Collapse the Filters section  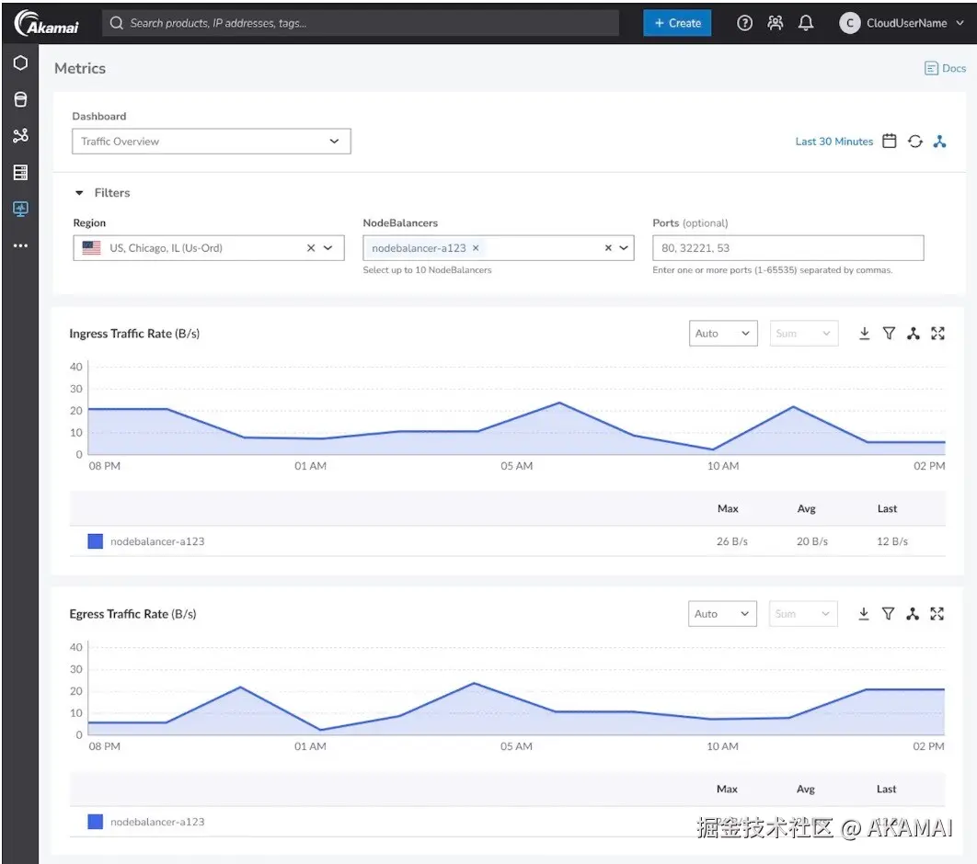click(79, 193)
